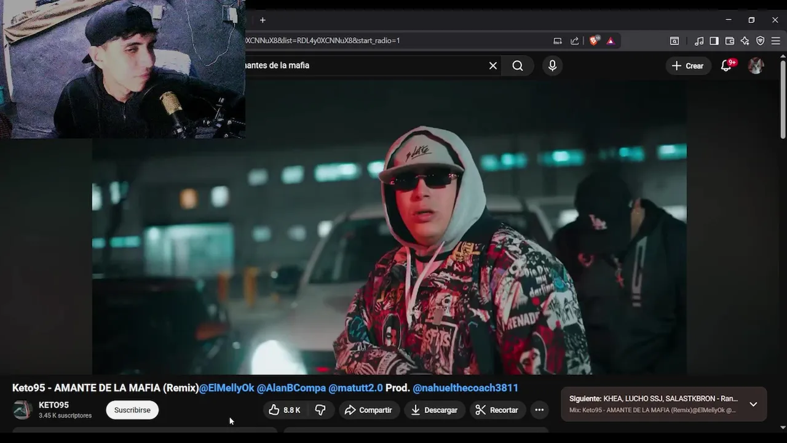The image size is (787, 443).
Task: Open the @AlanBCompa channel link
Action: point(291,388)
